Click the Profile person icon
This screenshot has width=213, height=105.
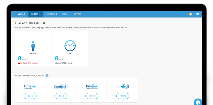point(33,46)
